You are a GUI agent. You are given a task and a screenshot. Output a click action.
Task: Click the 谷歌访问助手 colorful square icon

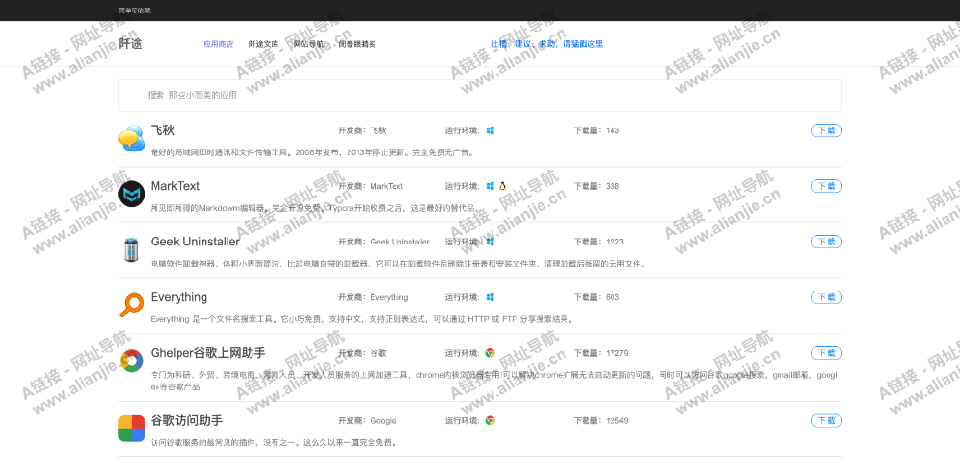click(x=132, y=428)
